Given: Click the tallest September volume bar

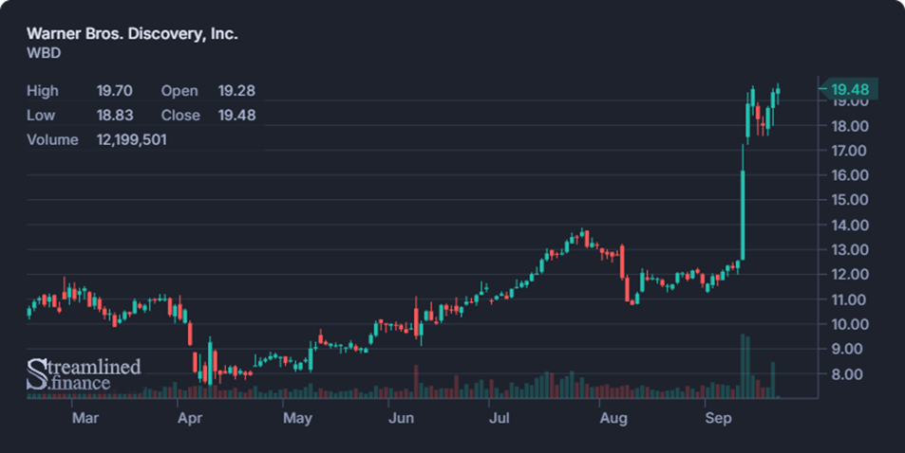Looking at the screenshot, I should click(x=743, y=366).
